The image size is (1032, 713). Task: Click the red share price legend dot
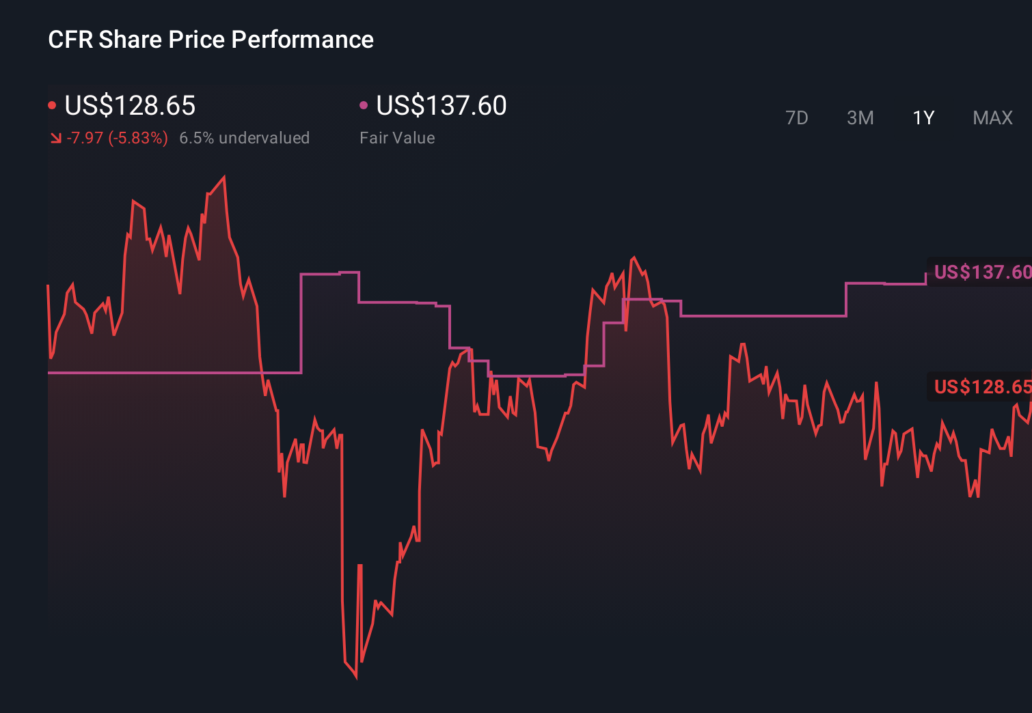click(52, 104)
